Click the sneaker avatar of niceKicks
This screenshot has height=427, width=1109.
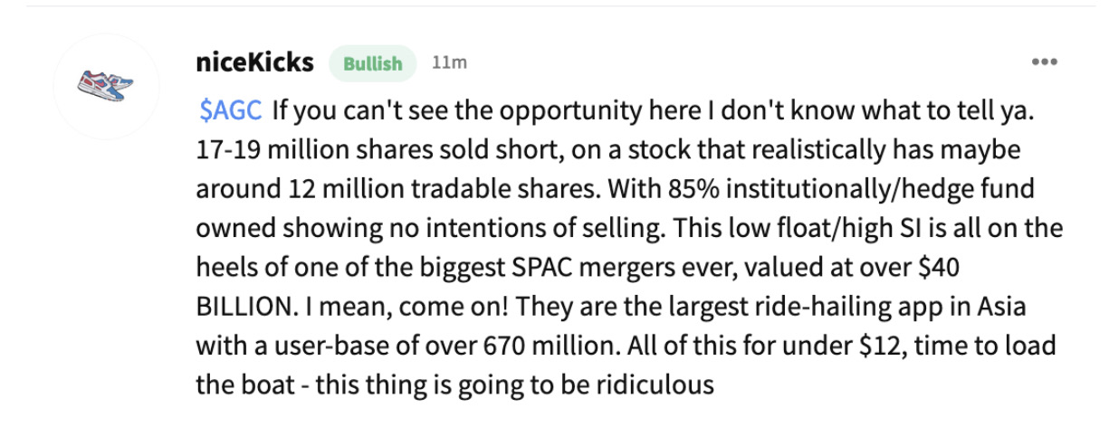tap(104, 89)
